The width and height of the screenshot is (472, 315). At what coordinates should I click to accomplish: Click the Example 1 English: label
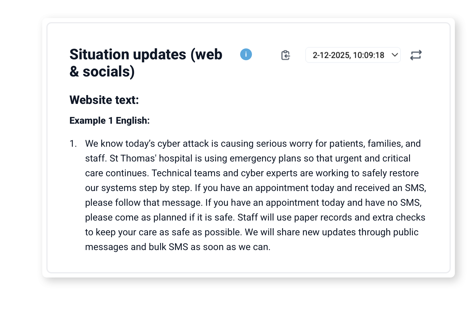click(110, 120)
